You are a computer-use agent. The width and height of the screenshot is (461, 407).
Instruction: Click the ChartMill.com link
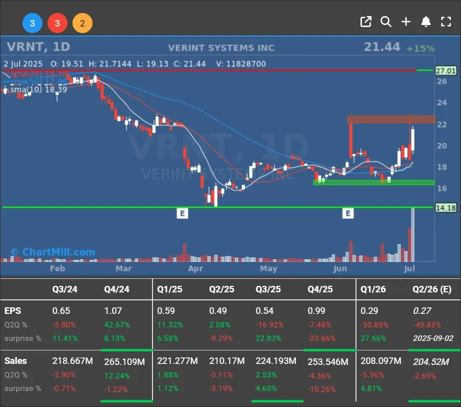(53, 252)
